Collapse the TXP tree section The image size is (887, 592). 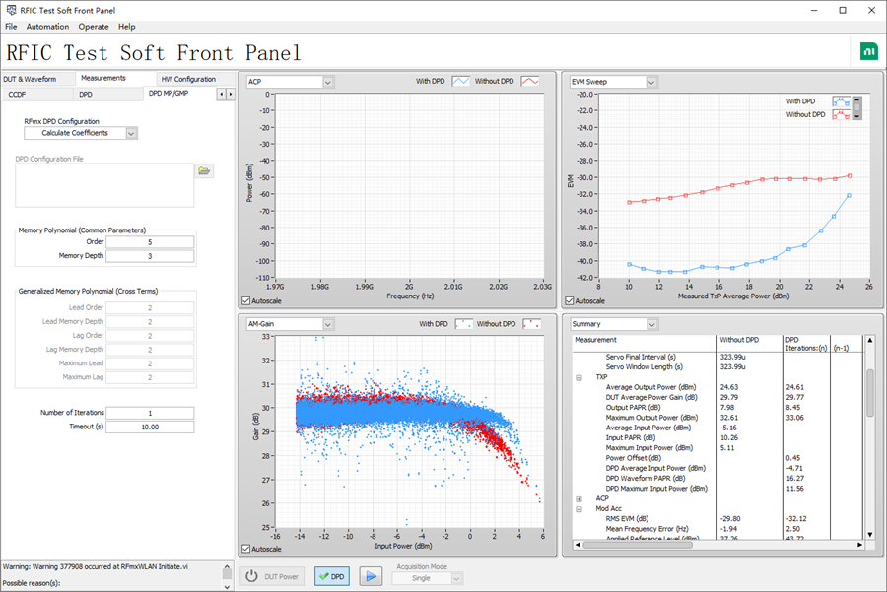579,377
